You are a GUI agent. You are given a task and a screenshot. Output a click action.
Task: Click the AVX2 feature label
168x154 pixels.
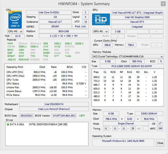[x=57, y=47]
